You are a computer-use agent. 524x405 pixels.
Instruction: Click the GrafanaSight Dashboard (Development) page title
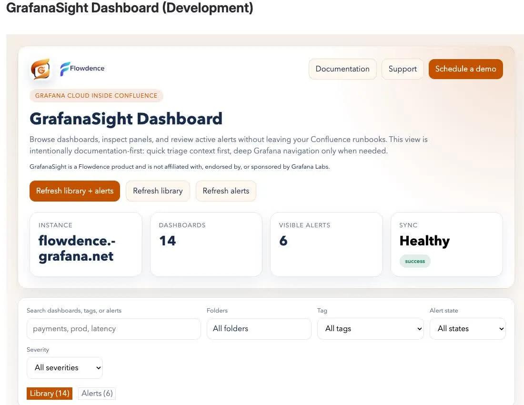point(130,8)
